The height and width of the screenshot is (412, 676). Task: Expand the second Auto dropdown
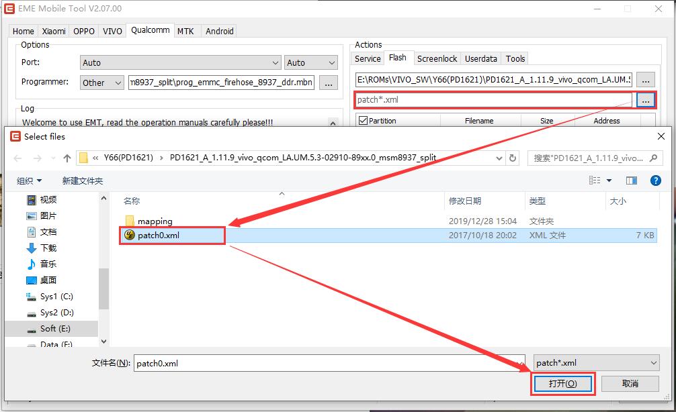[x=310, y=62]
